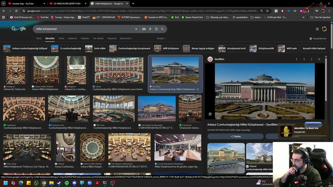
Task: Open Spotify from the taskbar
Action: (67, 183)
